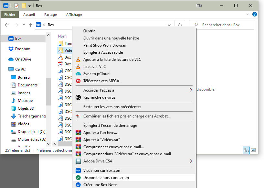Click the Adobe Drive CS4 icon
The height and width of the screenshot is (188, 264).
point(78,161)
